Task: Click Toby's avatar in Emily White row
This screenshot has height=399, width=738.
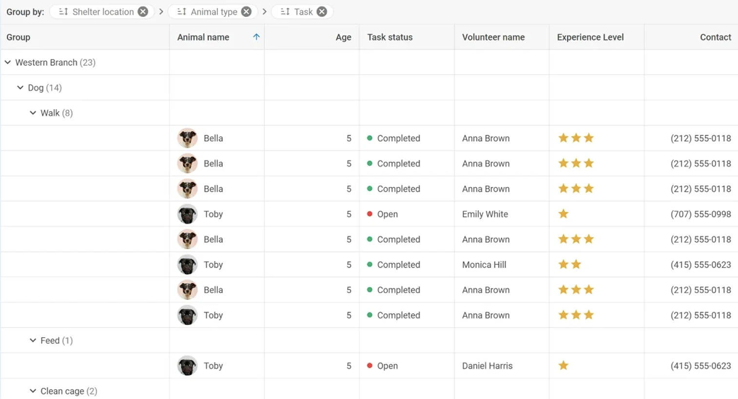Action: tap(187, 214)
